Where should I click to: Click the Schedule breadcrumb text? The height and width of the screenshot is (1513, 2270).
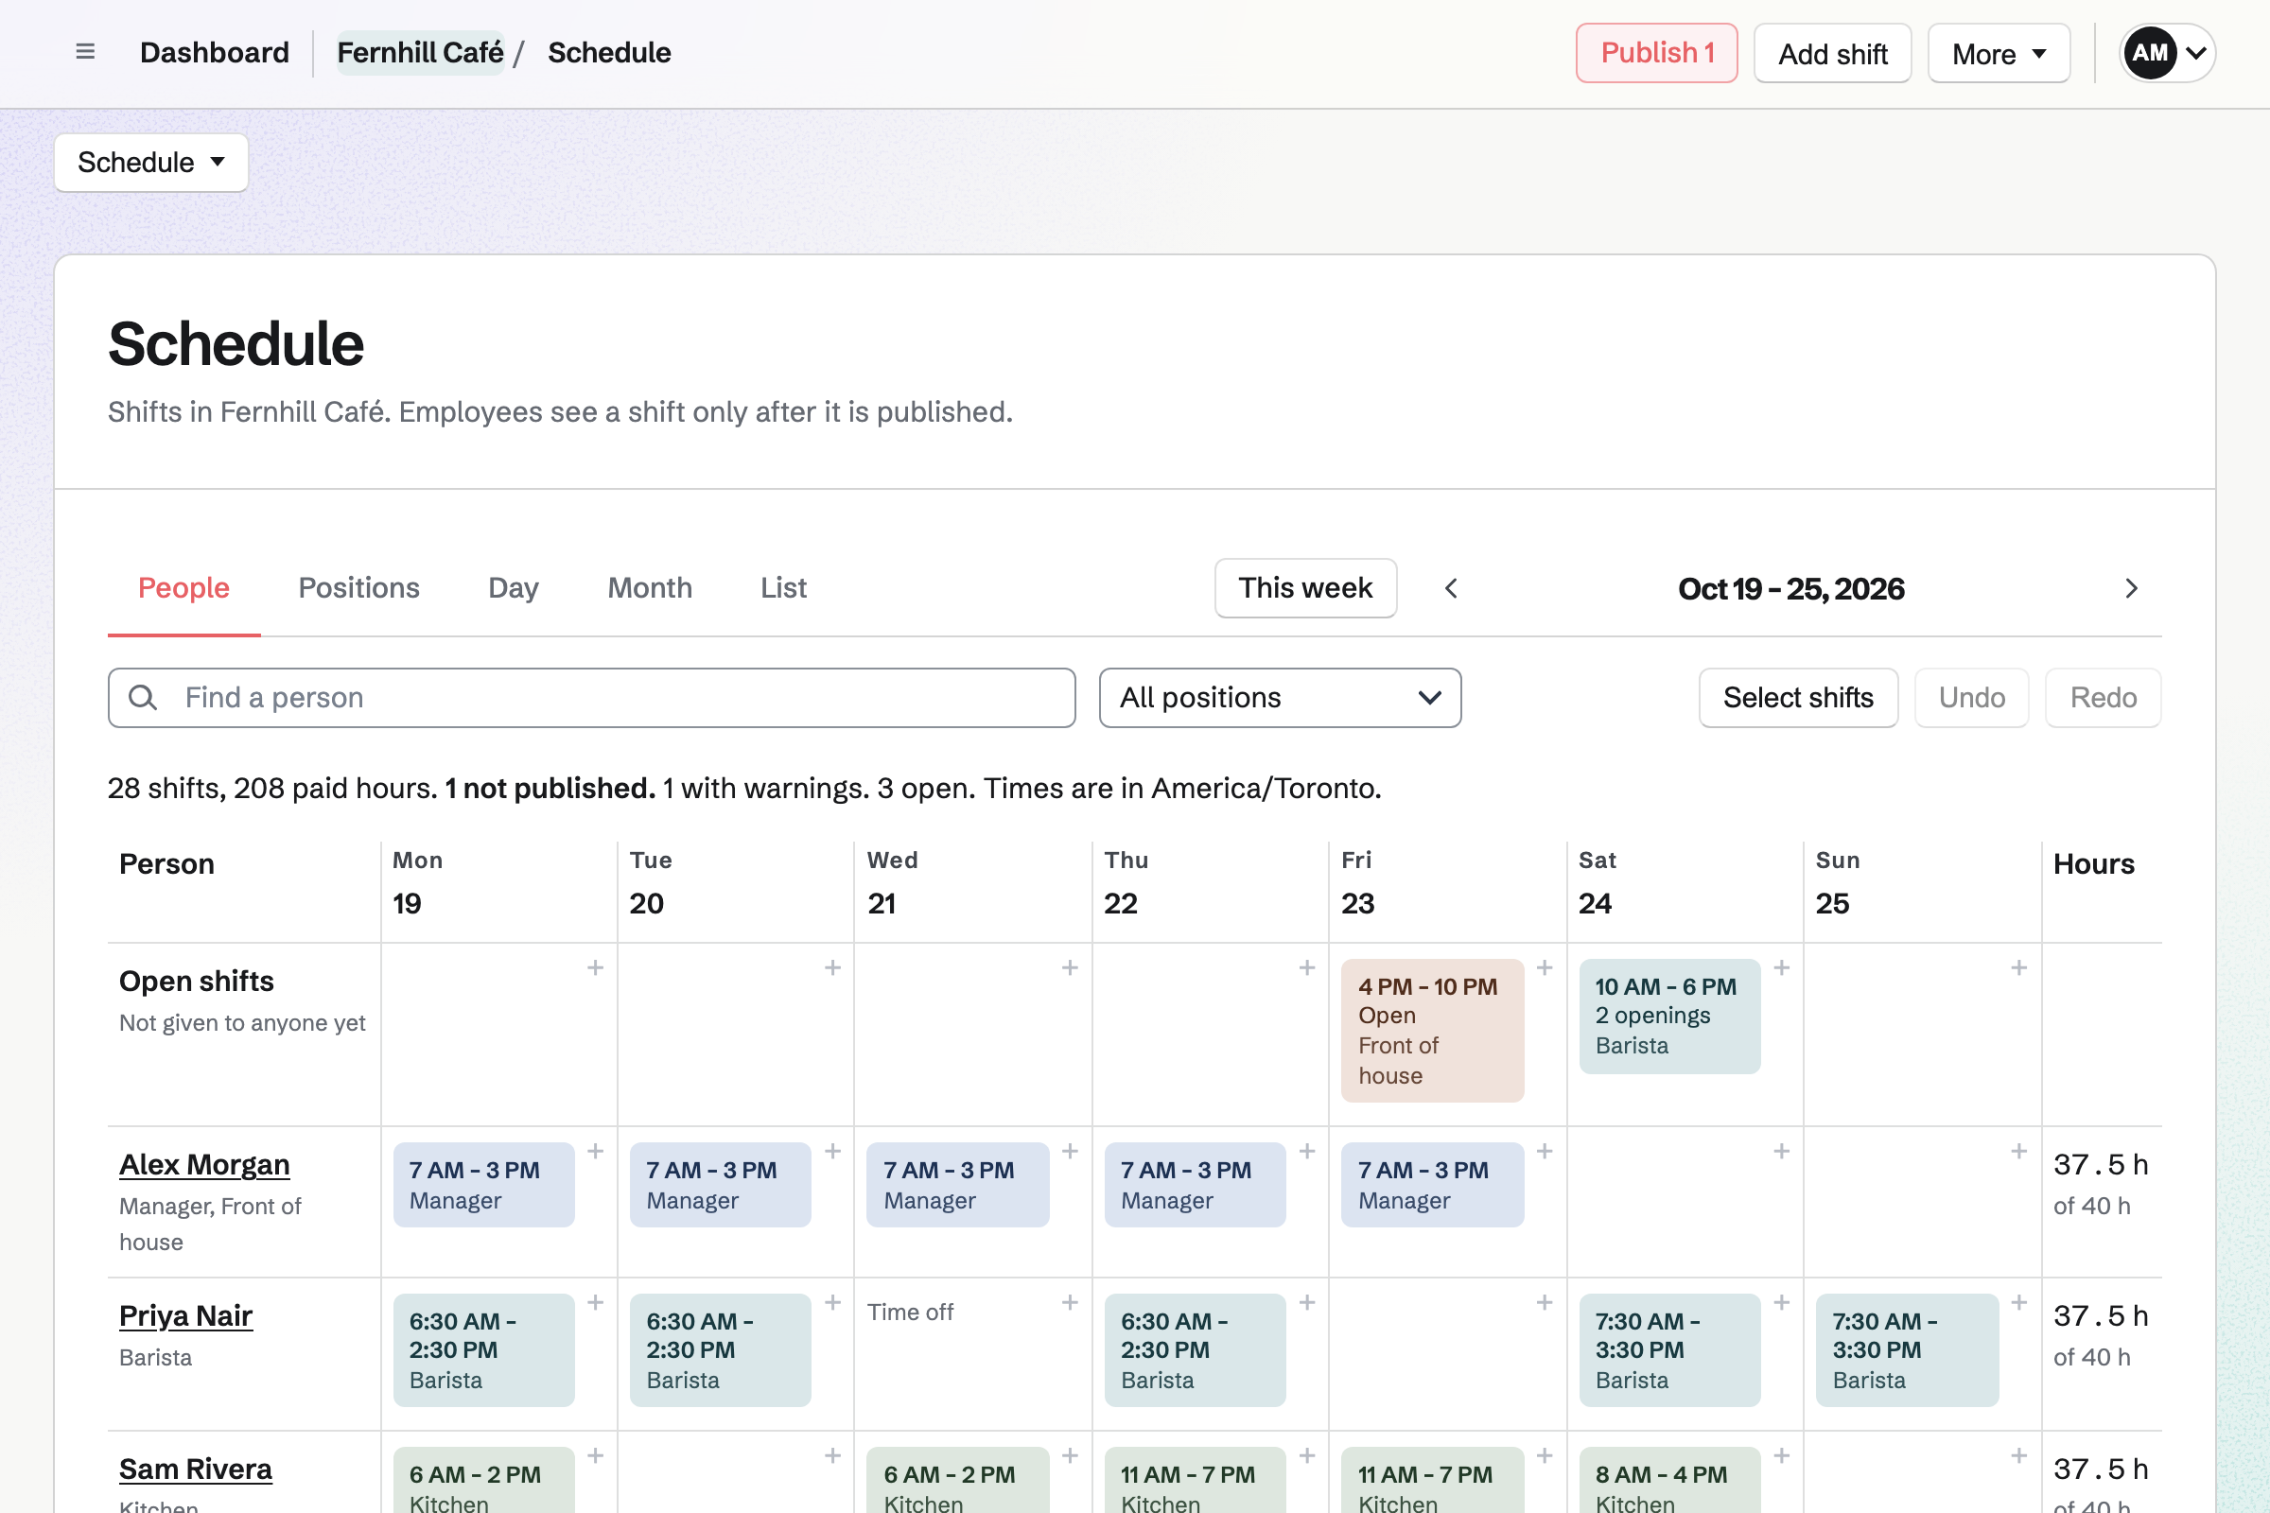[609, 52]
